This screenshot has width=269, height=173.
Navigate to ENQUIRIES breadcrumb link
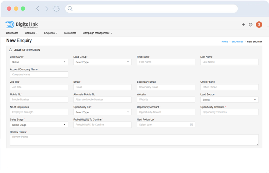click(x=237, y=42)
